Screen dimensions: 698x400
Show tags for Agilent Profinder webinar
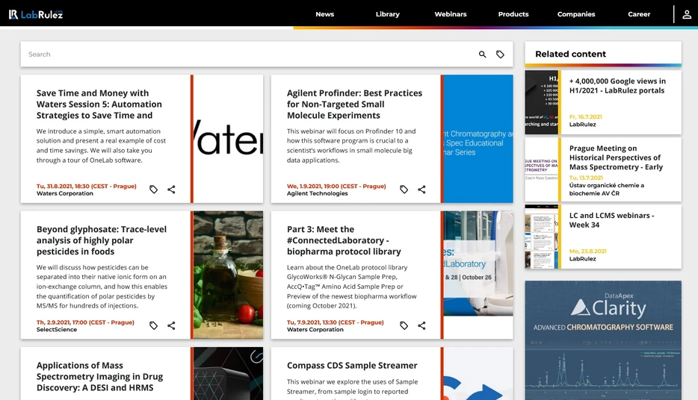point(404,190)
